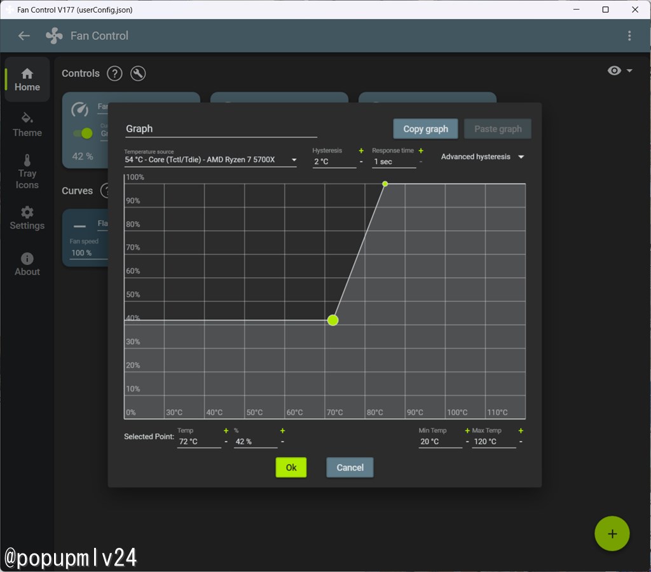The image size is (651, 572).
Task: Open the Theme sidebar tab
Action: pyautogui.click(x=27, y=125)
